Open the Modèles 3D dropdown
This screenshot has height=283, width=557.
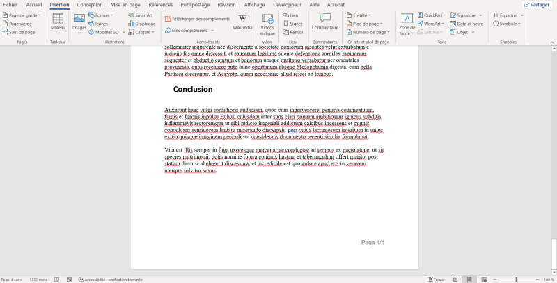click(124, 32)
